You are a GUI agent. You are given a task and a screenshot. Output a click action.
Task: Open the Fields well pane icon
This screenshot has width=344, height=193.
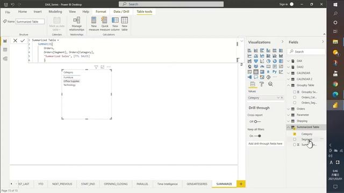[x=253, y=84]
